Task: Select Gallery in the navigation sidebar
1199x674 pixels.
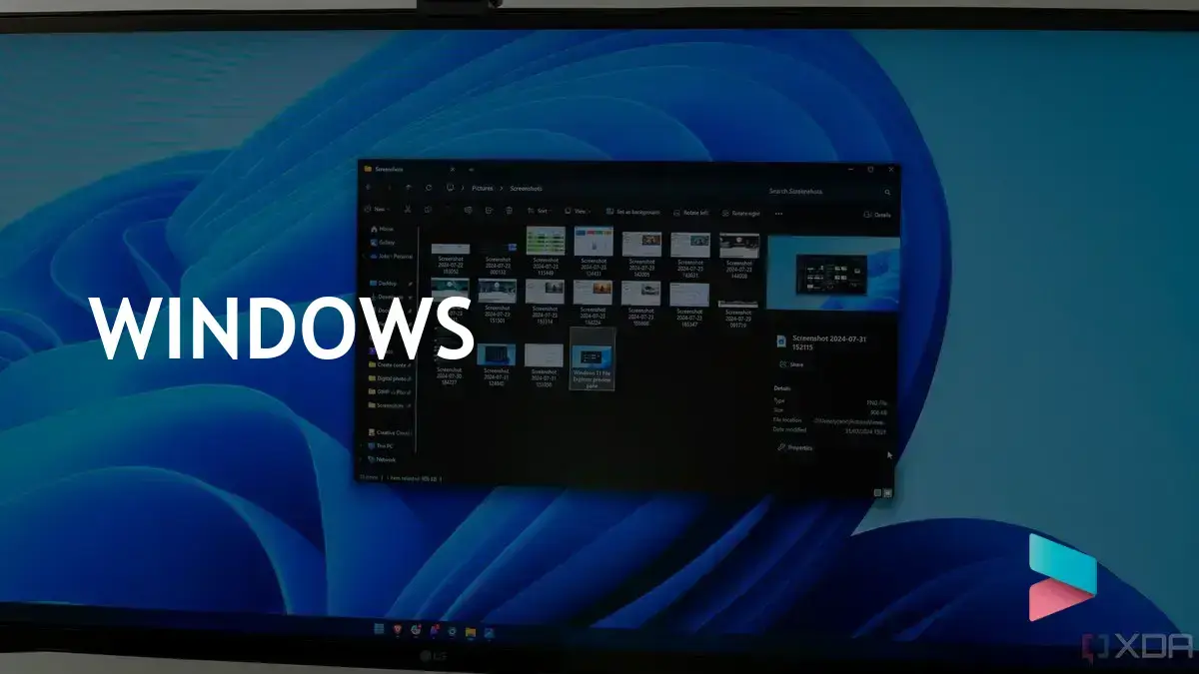Action: point(383,242)
